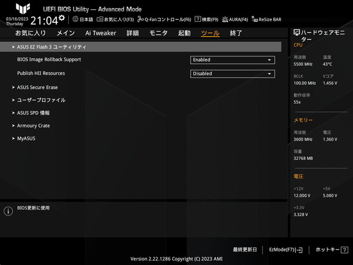
Task: Click the 電圧 section heading
Action: [298, 177]
